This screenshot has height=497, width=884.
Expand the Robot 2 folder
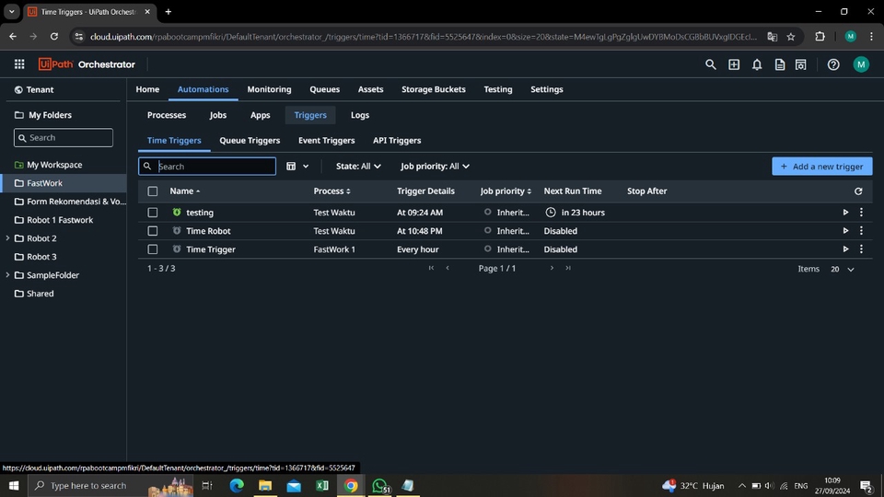coord(7,238)
